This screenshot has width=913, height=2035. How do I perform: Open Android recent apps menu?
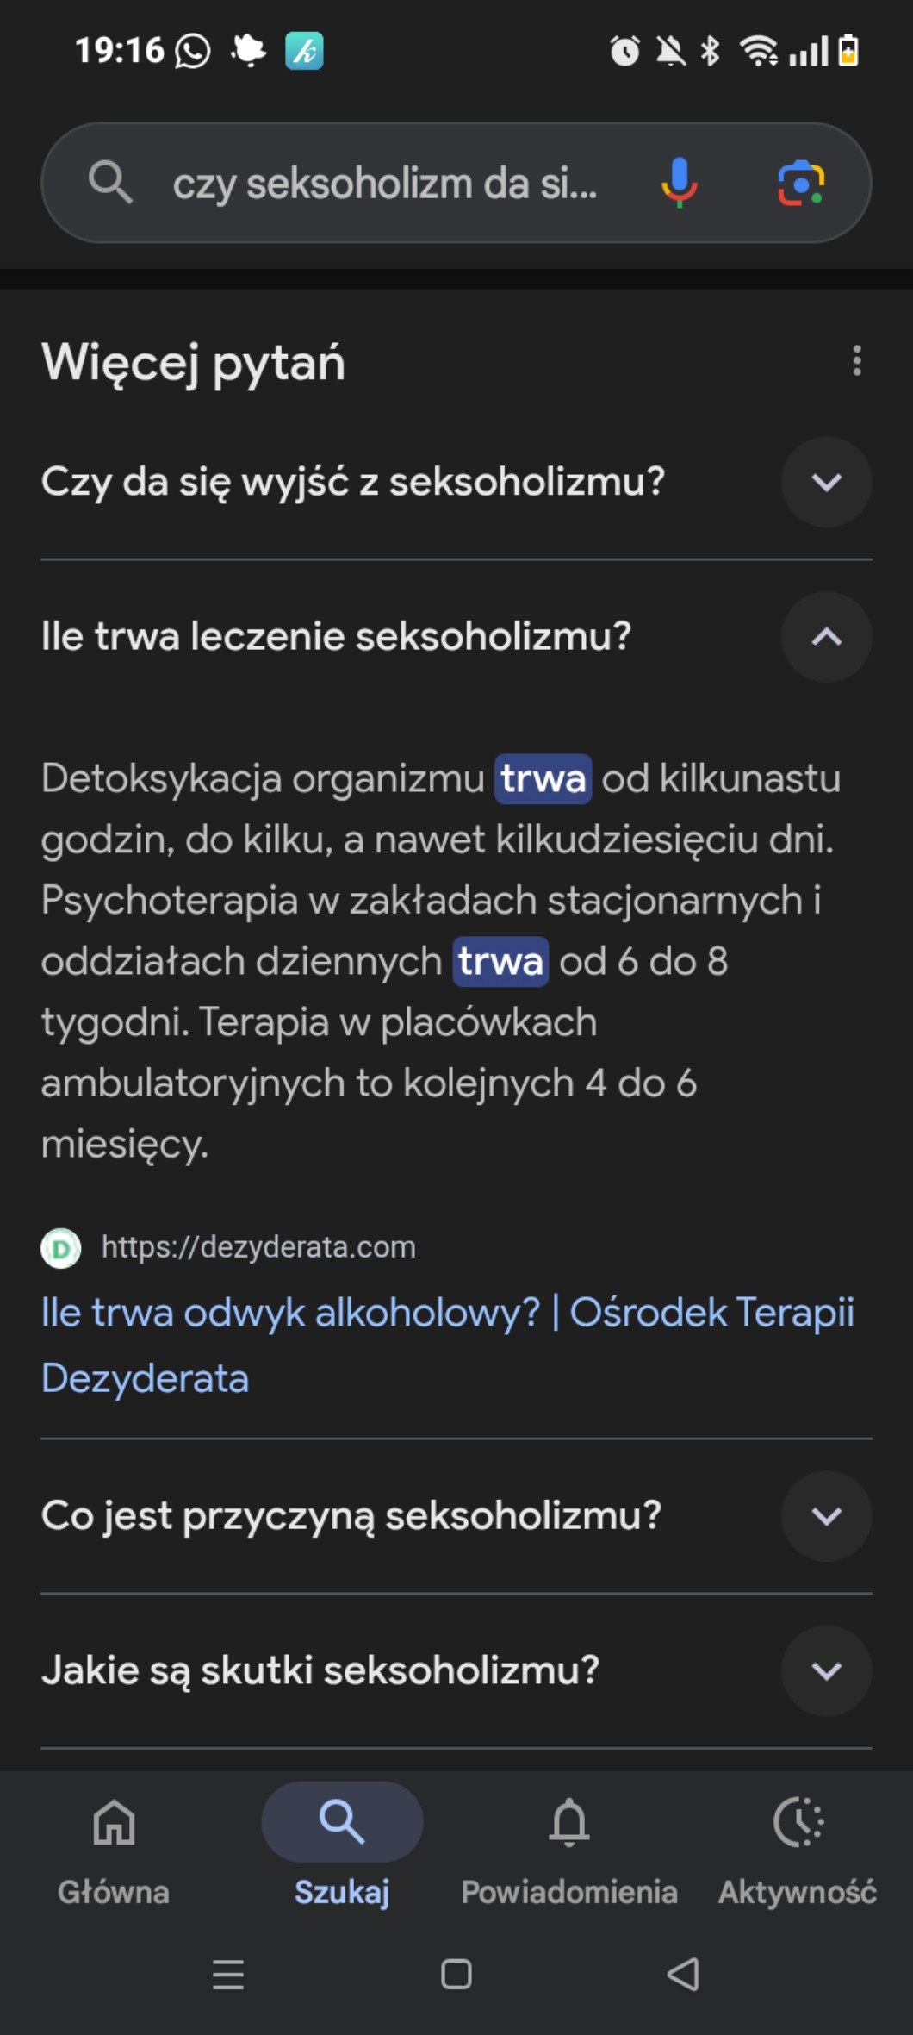click(x=228, y=1974)
